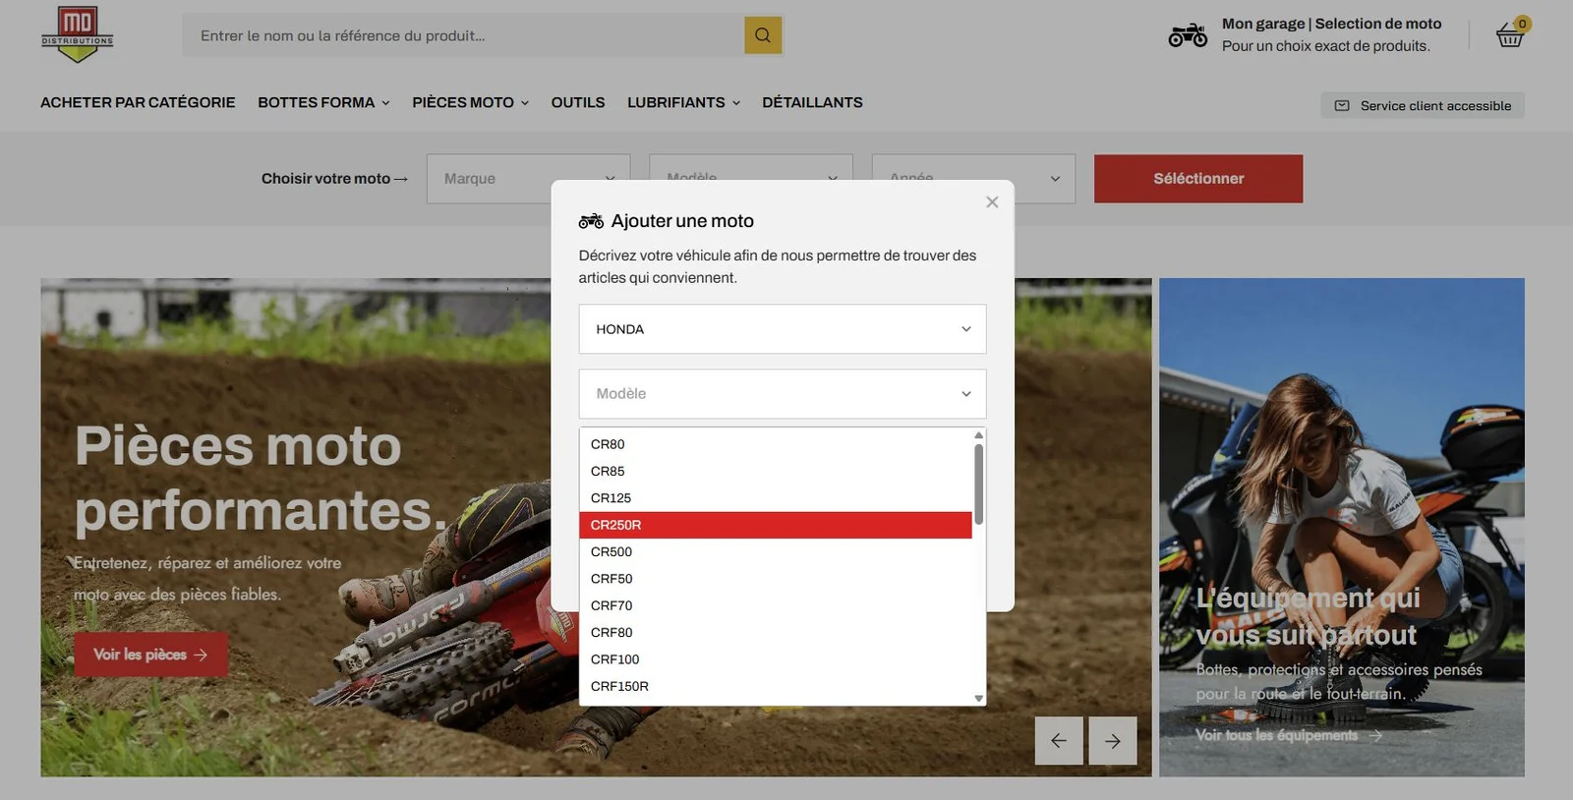Open ACHETER PAR CATÉGORIE menu
The width and height of the screenshot is (1573, 800).
pos(138,102)
